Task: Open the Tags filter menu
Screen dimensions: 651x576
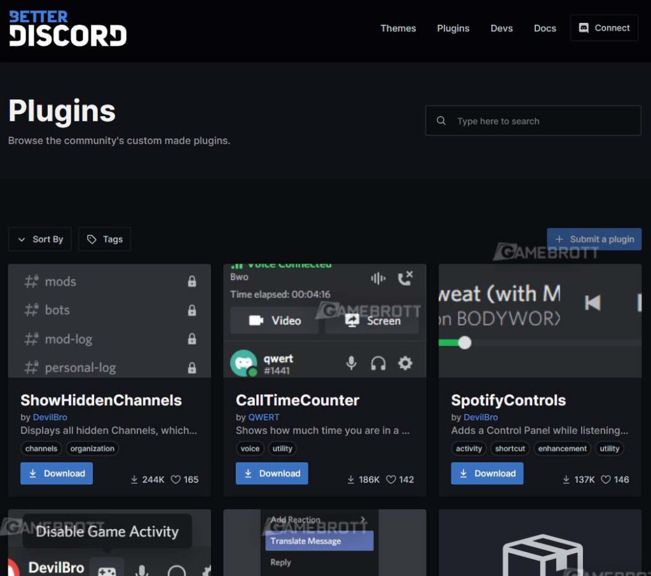Action: [104, 239]
